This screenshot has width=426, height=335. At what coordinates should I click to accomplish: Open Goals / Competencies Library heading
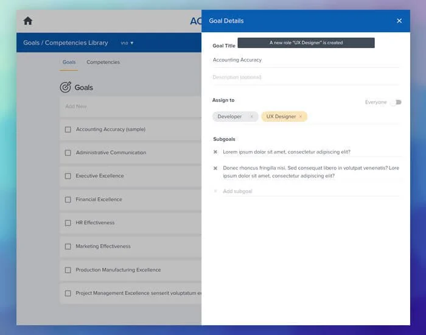click(x=66, y=43)
